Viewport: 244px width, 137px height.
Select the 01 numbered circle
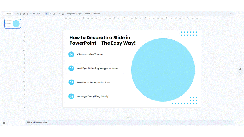coord(71,54)
